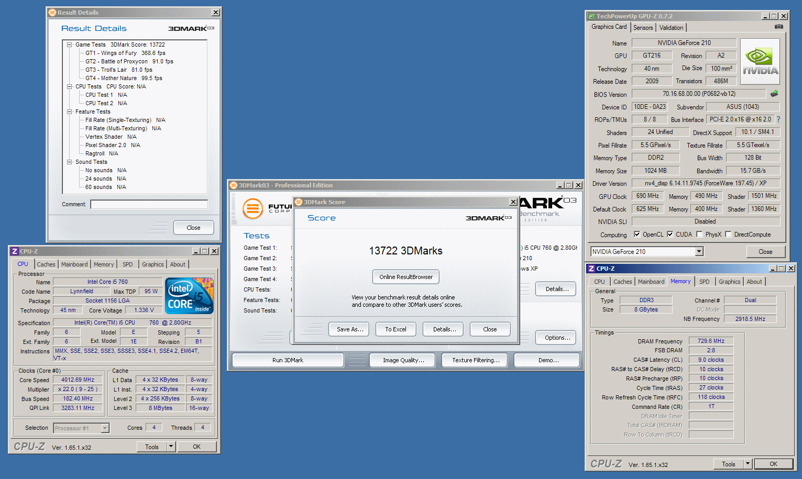Click the 3DMark03 Professional Edition title bar icon
The width and height of the screenshot is (802, 479).
(234, 185)
